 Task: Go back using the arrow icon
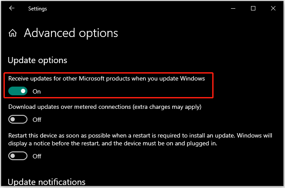pyautogui.click(x=12, y=8)
